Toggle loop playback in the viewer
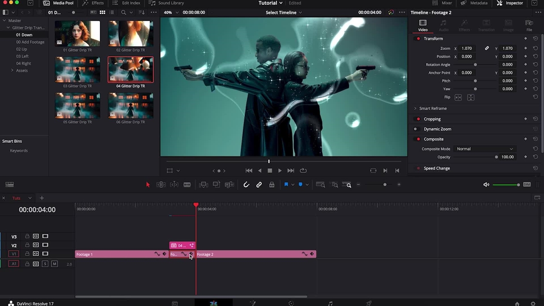The width and height of the screenshot is (544, 306). pyautogui.click(x=303, y=170)
